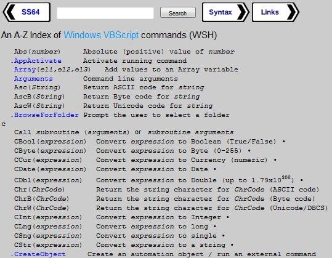This screenshot has height=258, width=332.
Task: Open the Syntax navigation button
Action: [x=225, y=12]
